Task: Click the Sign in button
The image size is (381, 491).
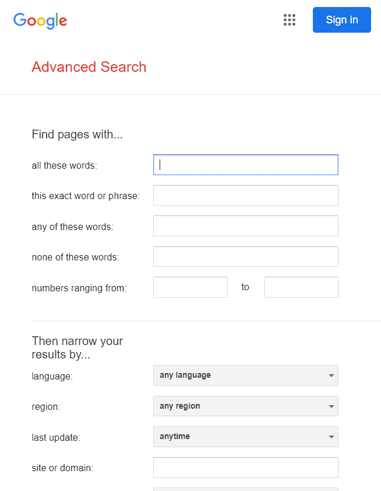Action: point(341,20)
